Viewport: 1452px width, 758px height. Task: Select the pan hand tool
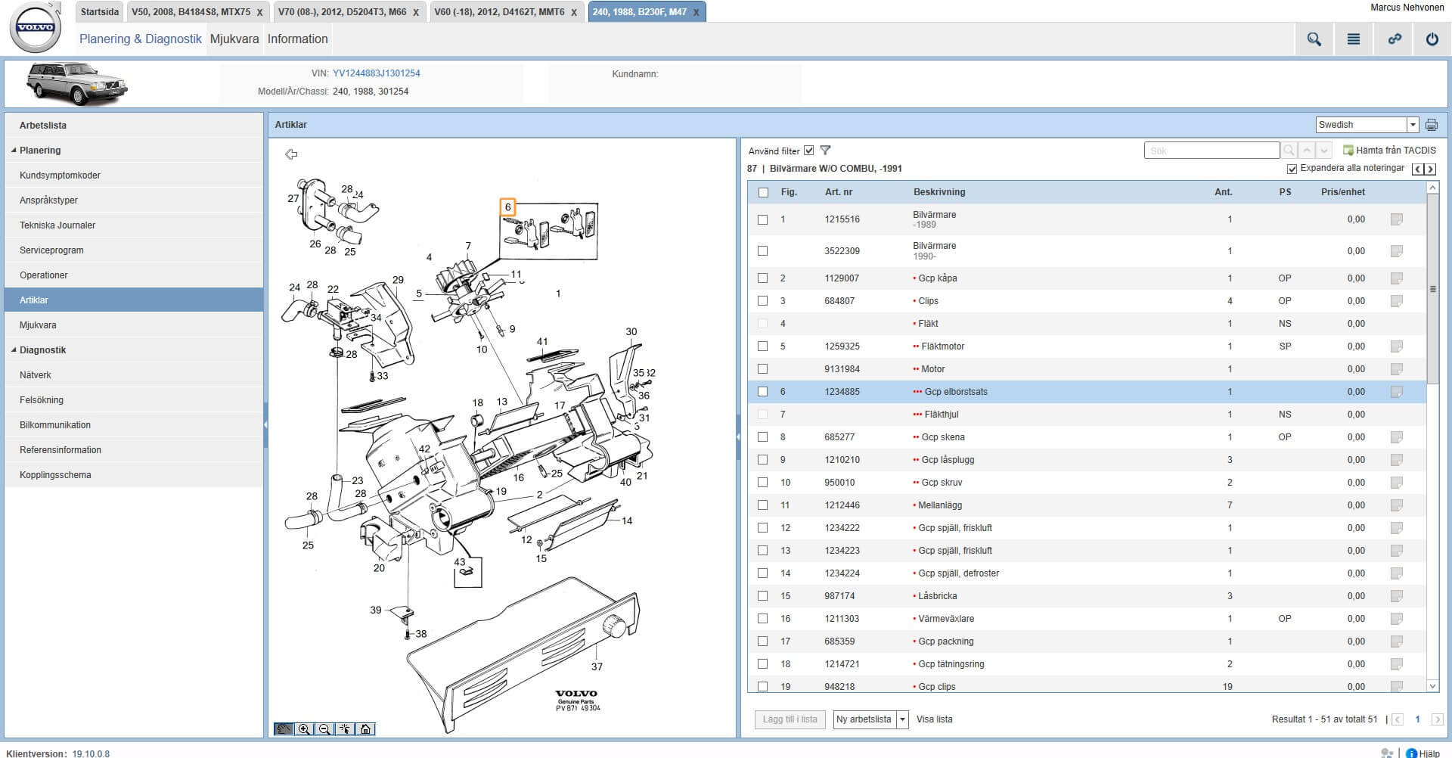coord(284,729)
